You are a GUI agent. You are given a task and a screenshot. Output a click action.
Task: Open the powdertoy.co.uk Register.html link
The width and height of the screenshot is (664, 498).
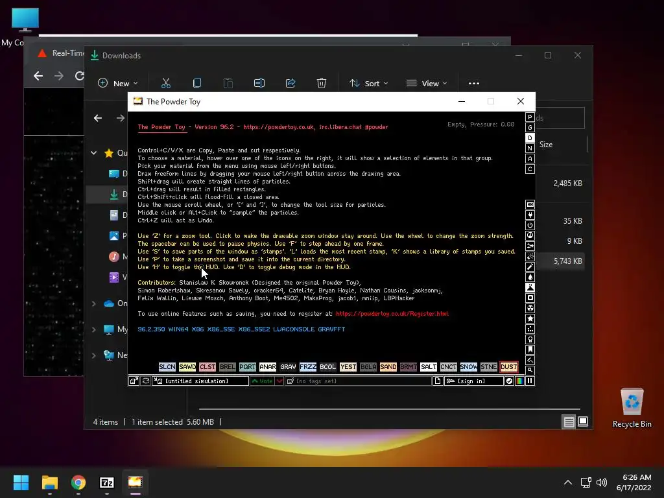click(x=392, y=314)
